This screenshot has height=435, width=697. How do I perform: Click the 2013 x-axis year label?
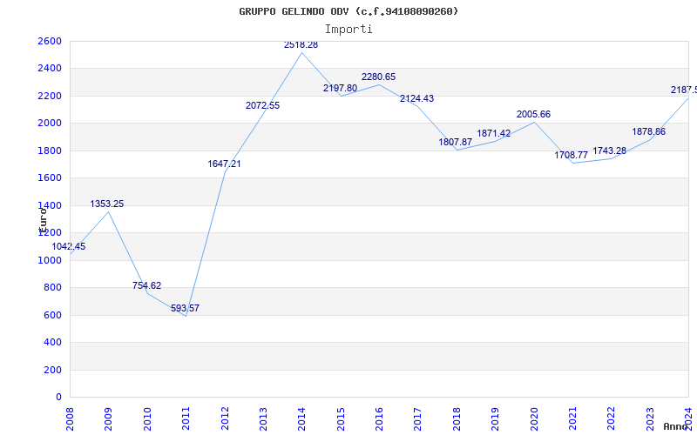click(x=263, y=418)
